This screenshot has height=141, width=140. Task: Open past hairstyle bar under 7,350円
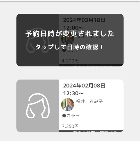(x=91, y=131)
